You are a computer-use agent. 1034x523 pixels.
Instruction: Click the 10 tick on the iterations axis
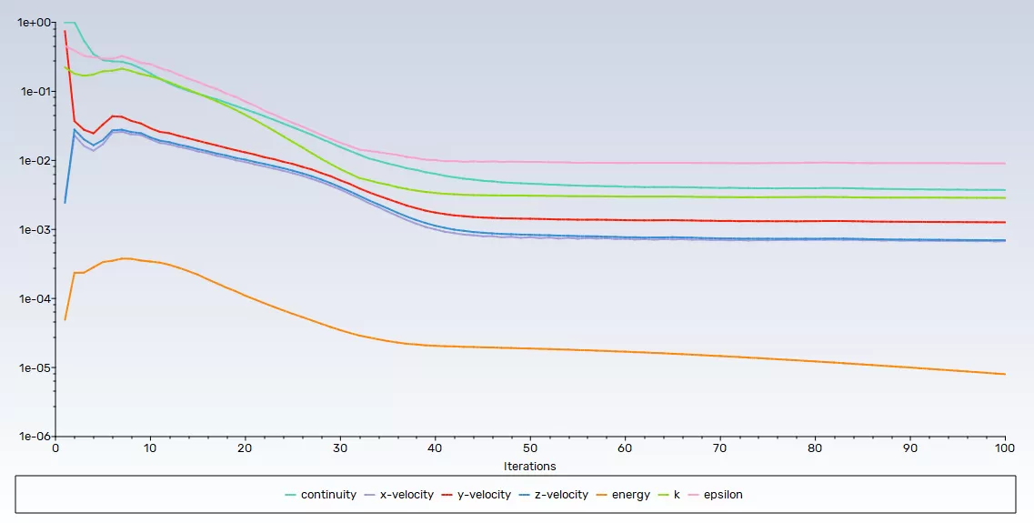tap(150, 448)
